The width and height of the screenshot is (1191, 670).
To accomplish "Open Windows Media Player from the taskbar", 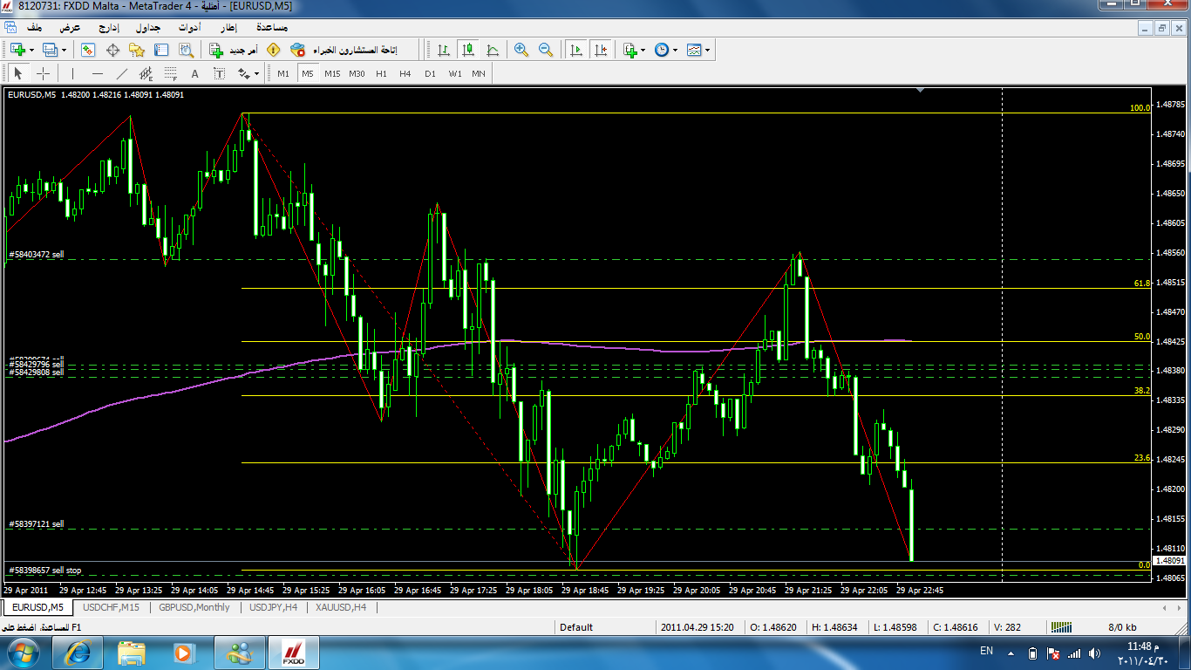I will [185, 653].
